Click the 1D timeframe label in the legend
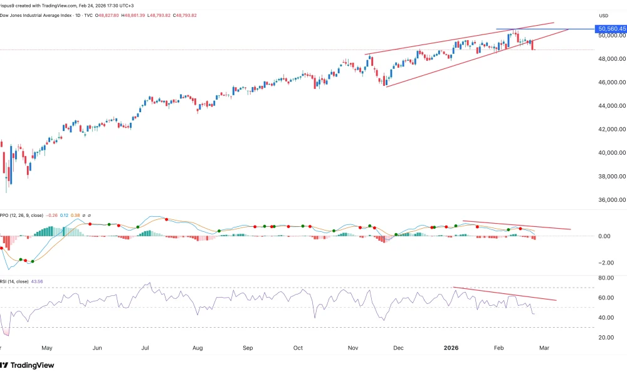Image resolution: width=627 pixels, height=376 pixels. click(78, 15)
